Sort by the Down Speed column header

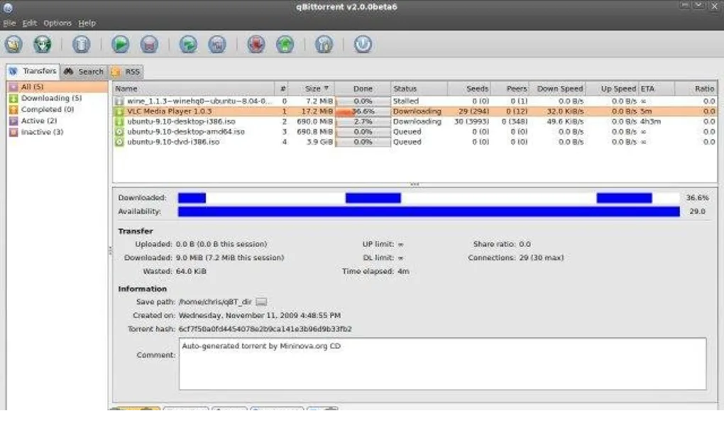tap(557, 89)
